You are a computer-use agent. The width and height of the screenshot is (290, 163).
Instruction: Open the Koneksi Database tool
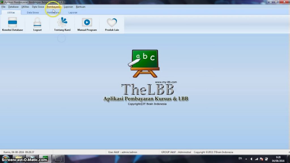point(12,24)
